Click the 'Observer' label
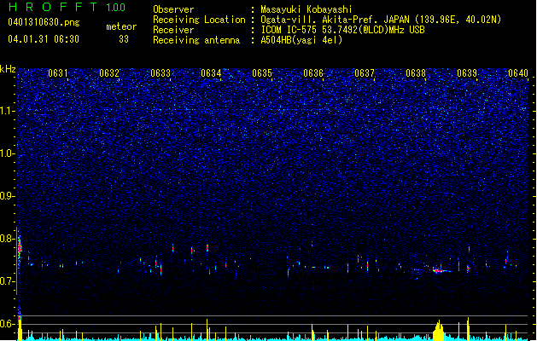The height and width of the screenshot is (341, 537). pyautogui.click(x=173, y=9)
